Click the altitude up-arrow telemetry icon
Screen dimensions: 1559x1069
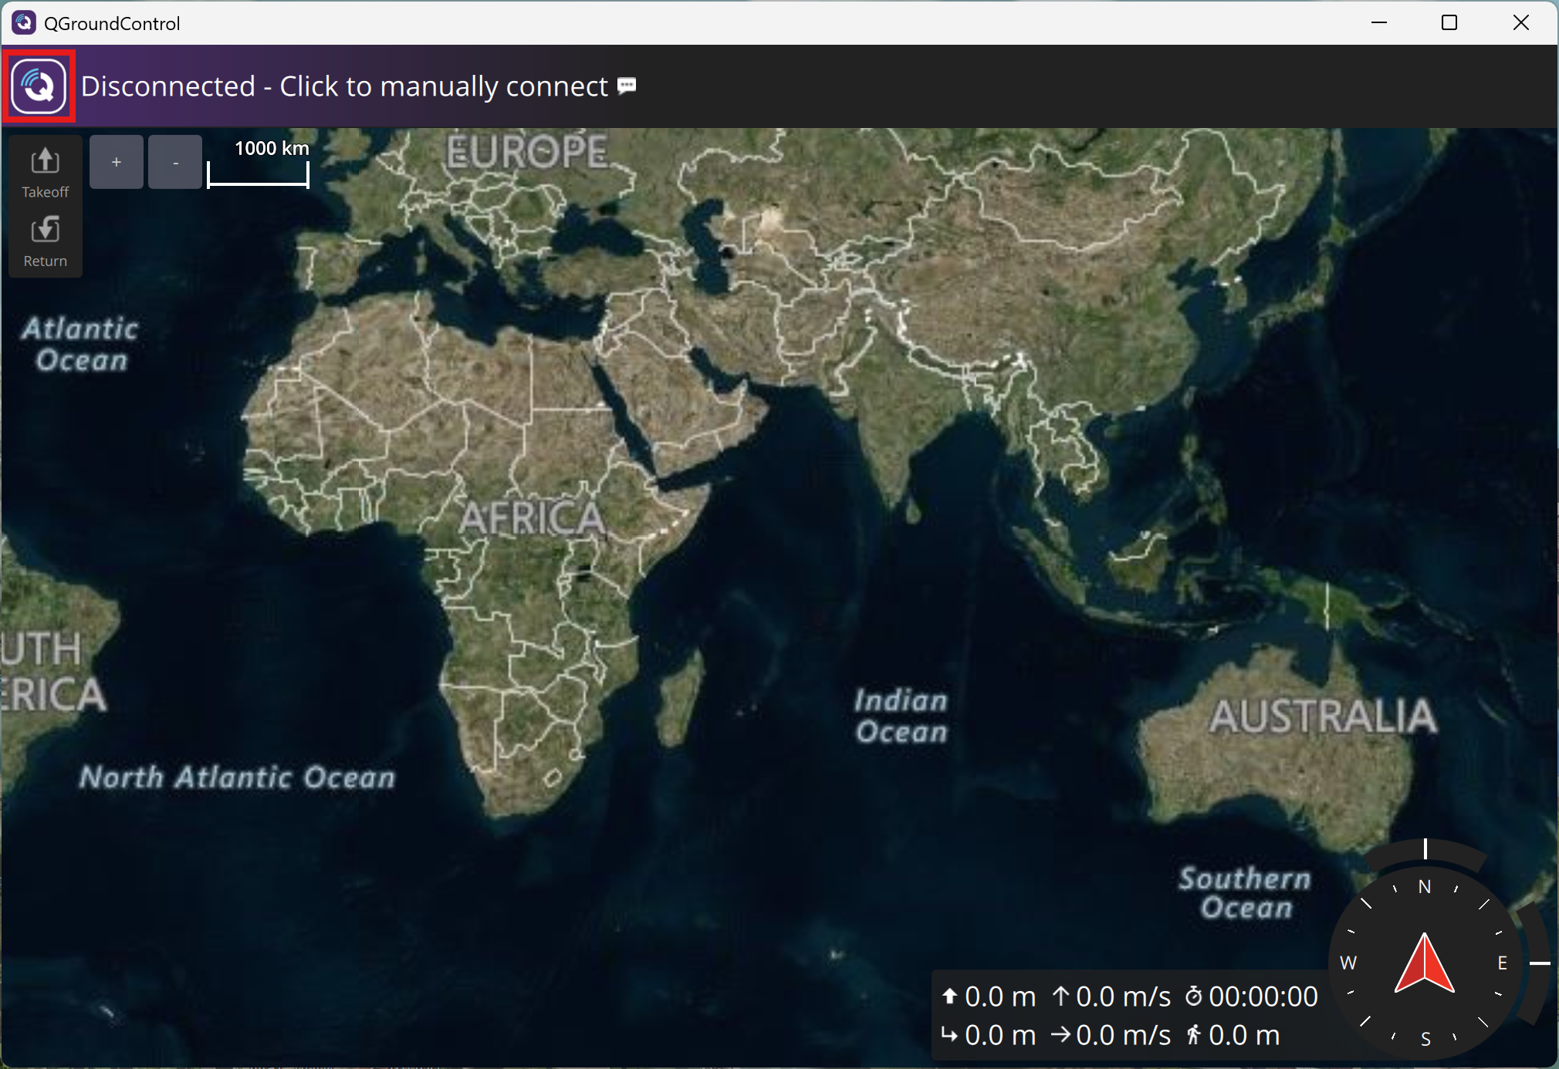coord(949,996)
